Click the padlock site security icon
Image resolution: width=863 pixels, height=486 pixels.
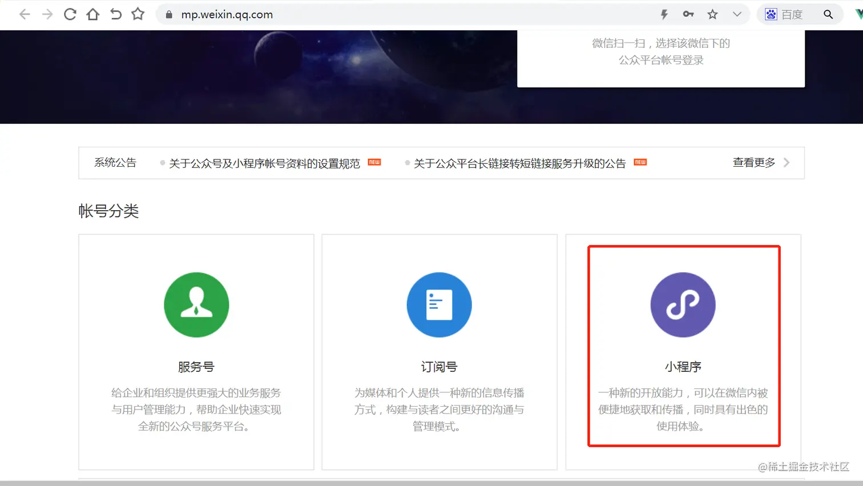[x=169, y=15]
